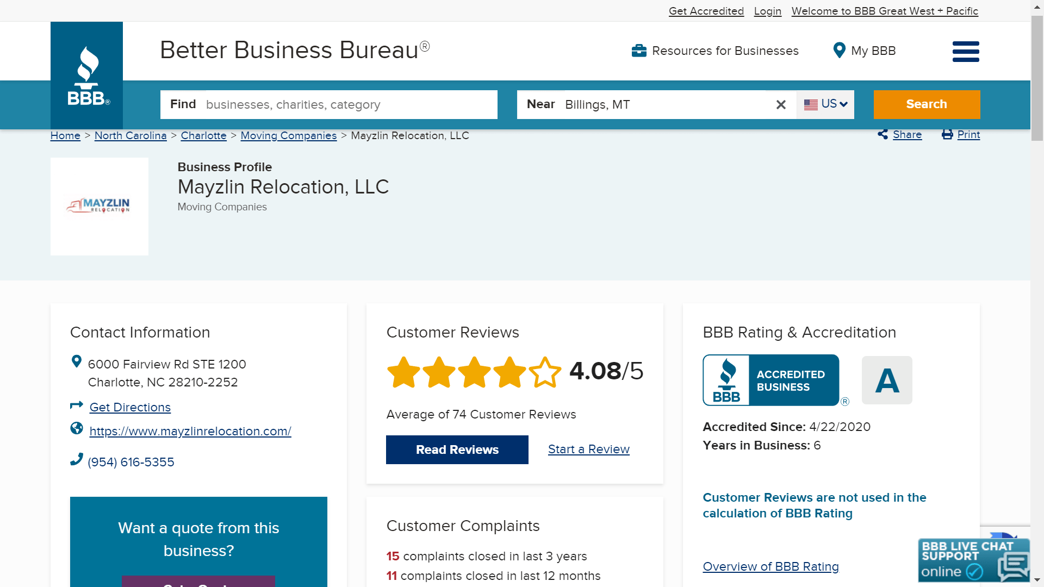Open Customer Reviews not used in calculation link
1044x587 pixels.
pos(815,505)
